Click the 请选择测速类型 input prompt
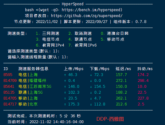 point(33,51)
